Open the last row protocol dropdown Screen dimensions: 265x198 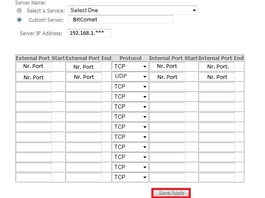(x=130, y=177)
